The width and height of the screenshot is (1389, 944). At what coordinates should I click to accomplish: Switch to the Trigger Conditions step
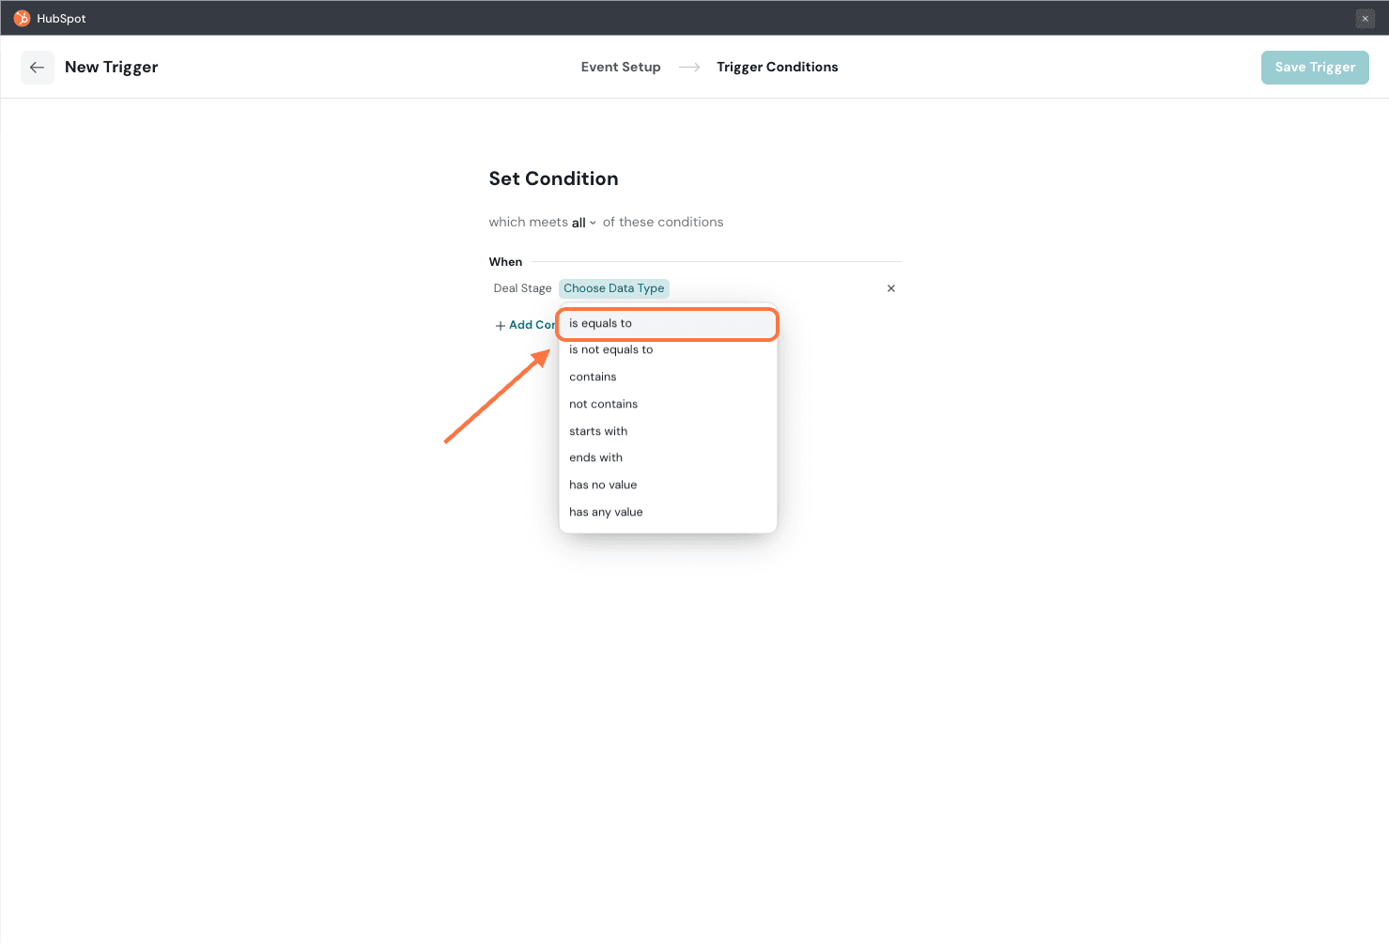click(x=777, y=68)
